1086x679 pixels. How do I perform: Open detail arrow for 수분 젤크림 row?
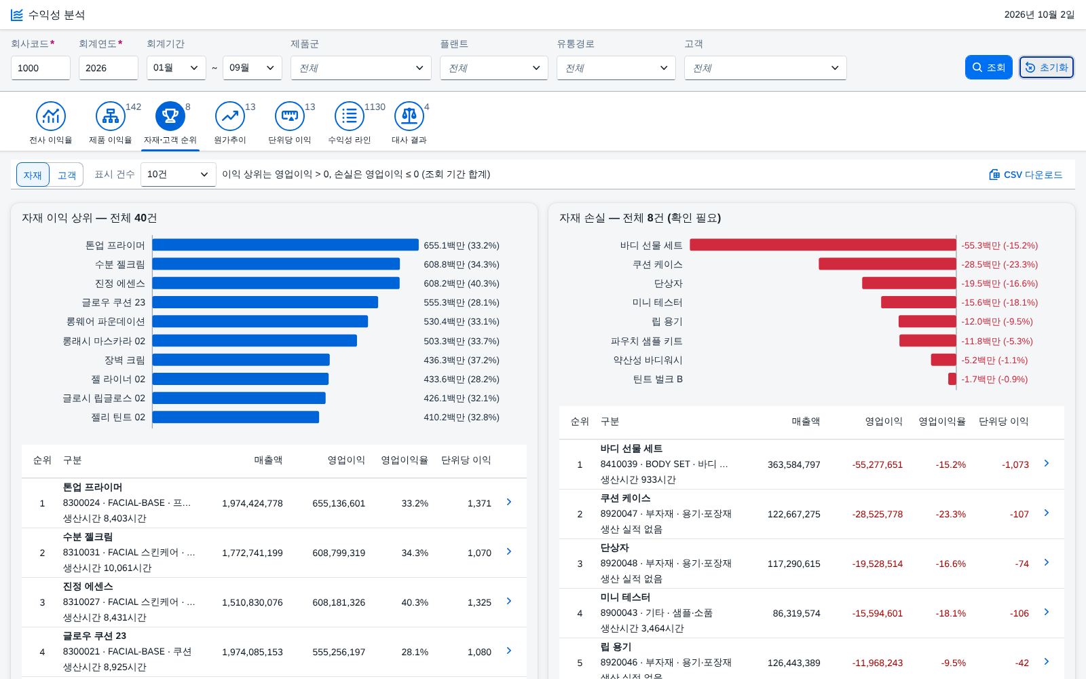[x=509, y=551]
